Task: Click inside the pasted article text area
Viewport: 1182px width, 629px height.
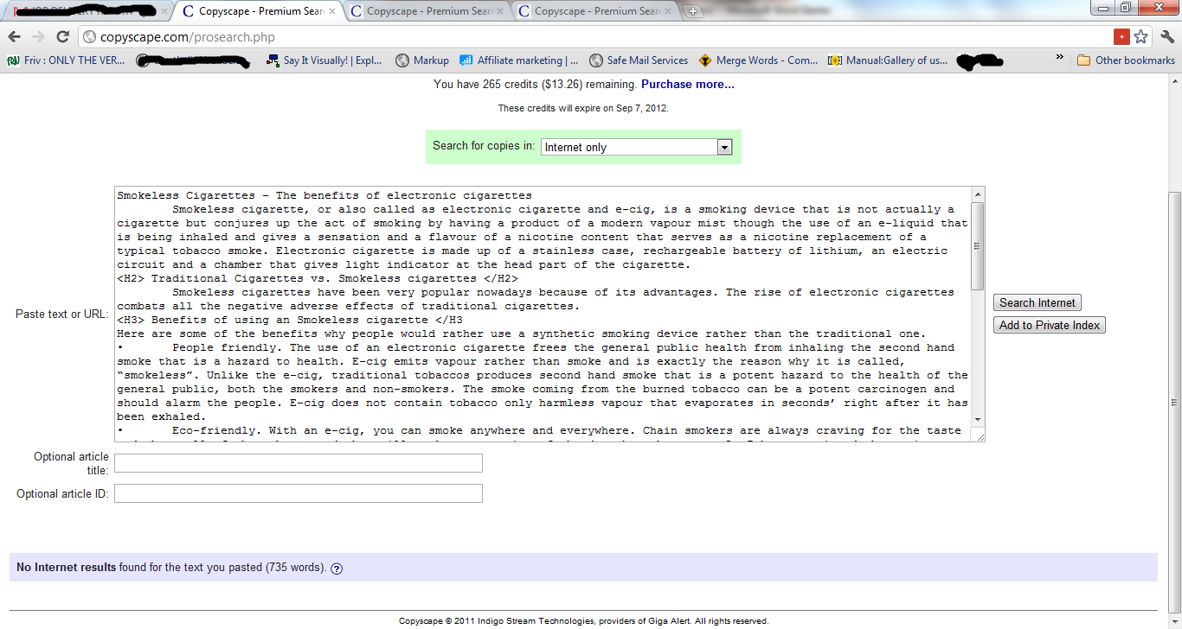Action: (543, 314)
